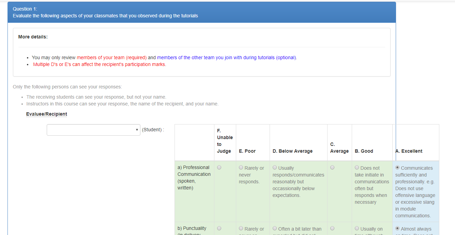Click 'Usually responds/communicates reasonably' description
The height and width of the screenshot is (235, 455).
(298, 182)
